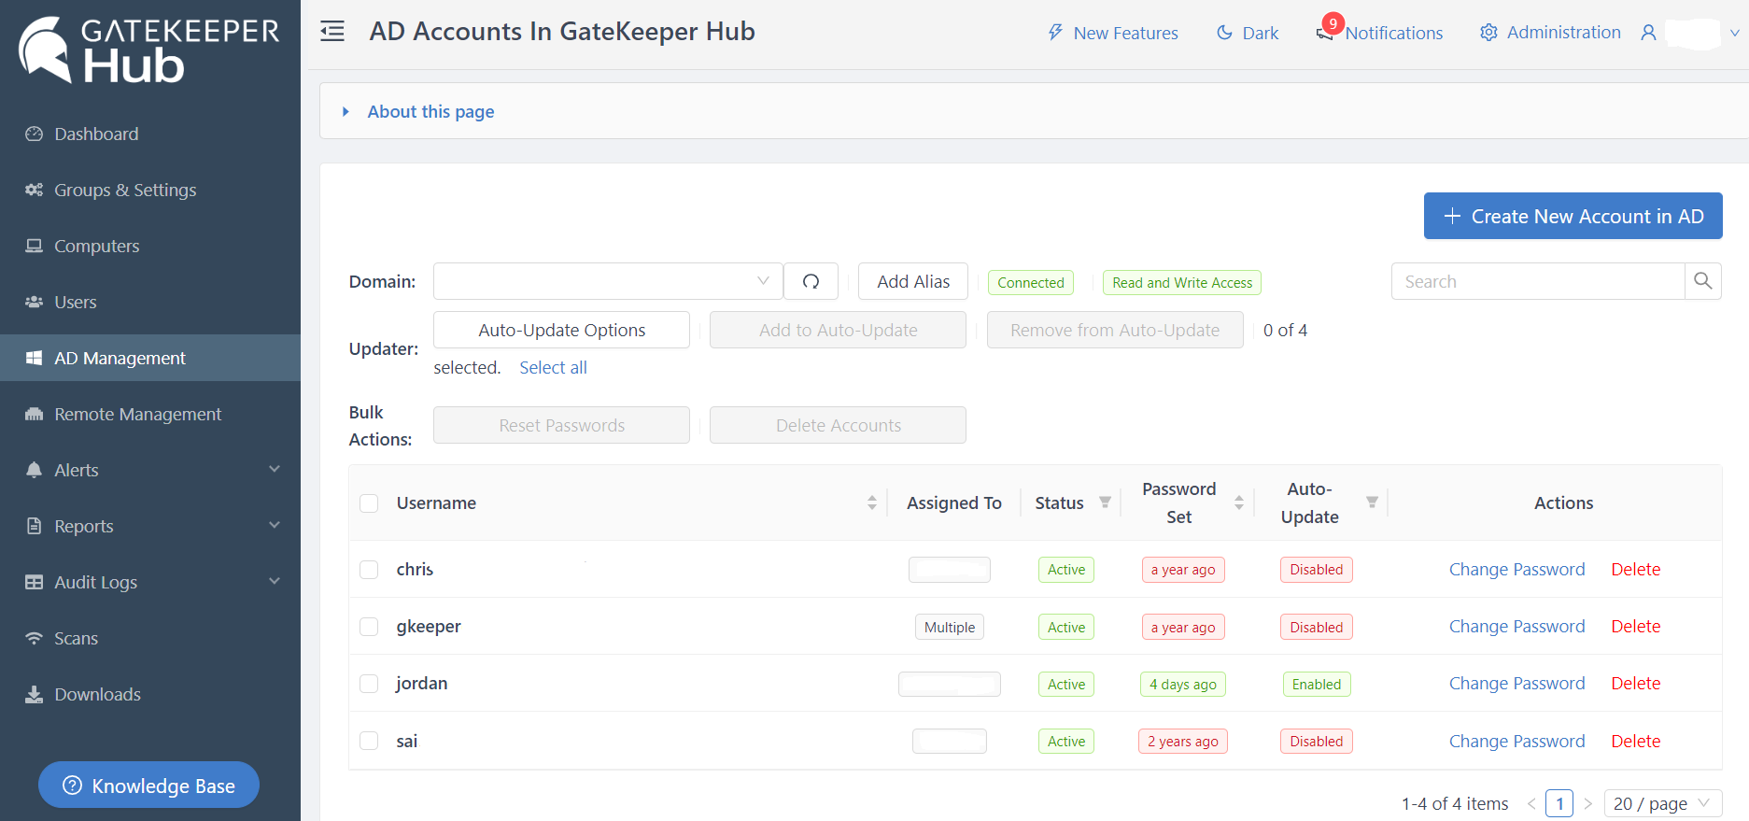Screen dimensions: 1749x821
Task: Click Create New Account in AD
Action: point(1573,216)
